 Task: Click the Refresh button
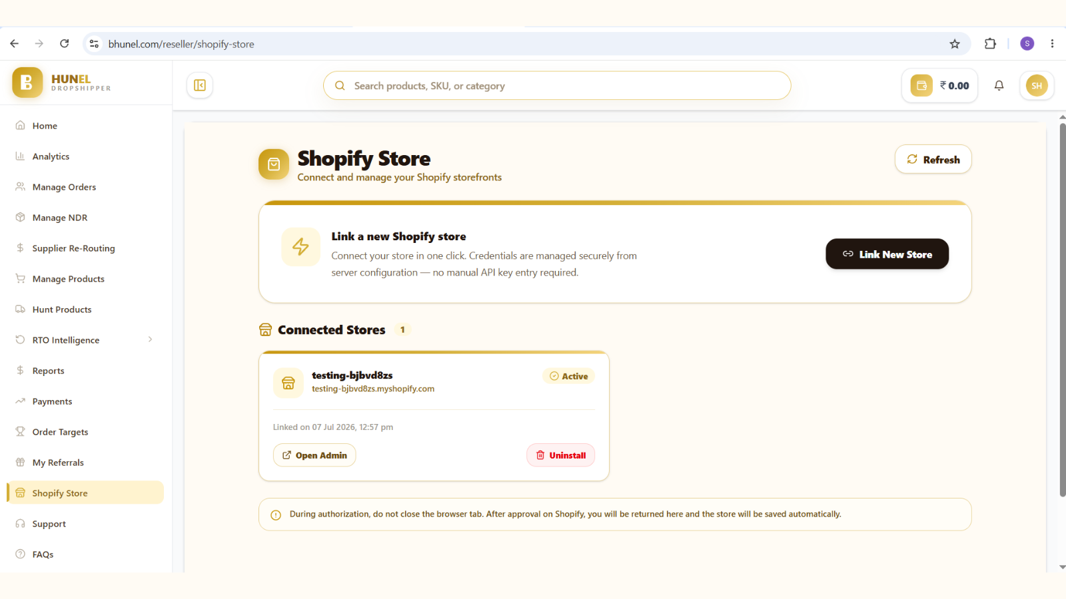[933, 159]
